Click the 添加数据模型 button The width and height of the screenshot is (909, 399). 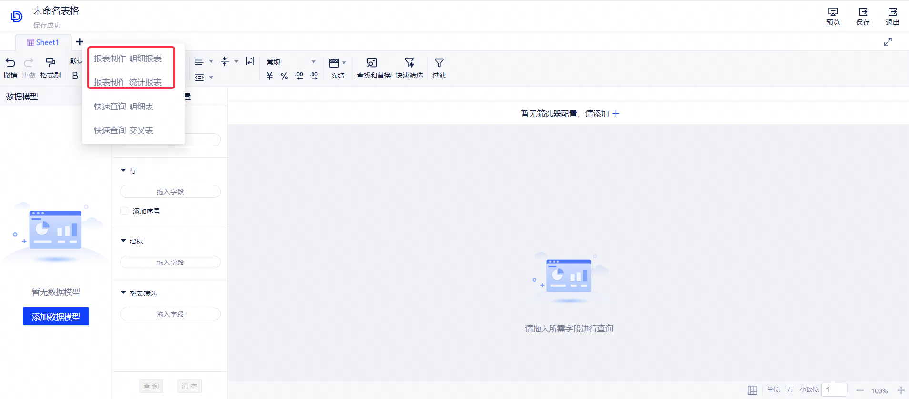56,317
